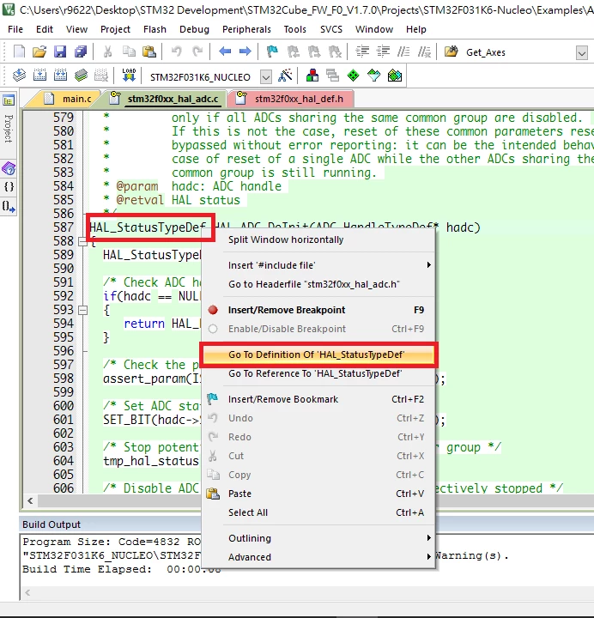
Task: Open file using the folder toolbar icon
Action: click(x=39, y=51)
